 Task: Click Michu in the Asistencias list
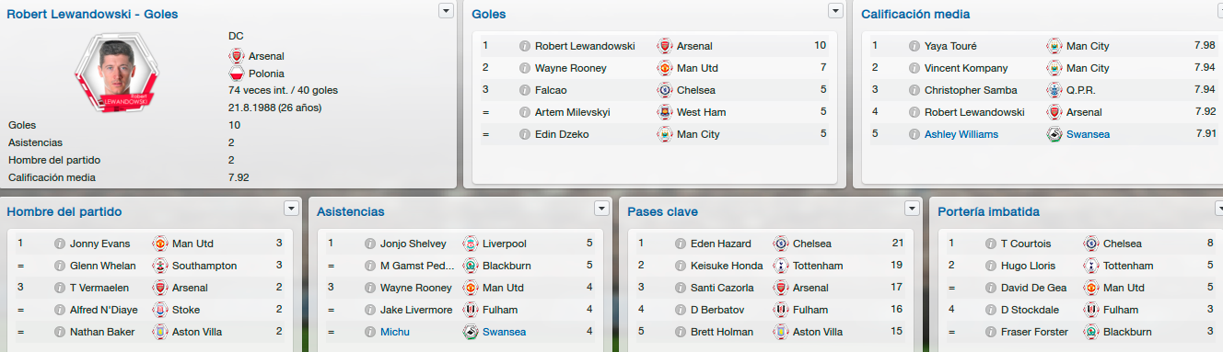click(x=395, y=332)
